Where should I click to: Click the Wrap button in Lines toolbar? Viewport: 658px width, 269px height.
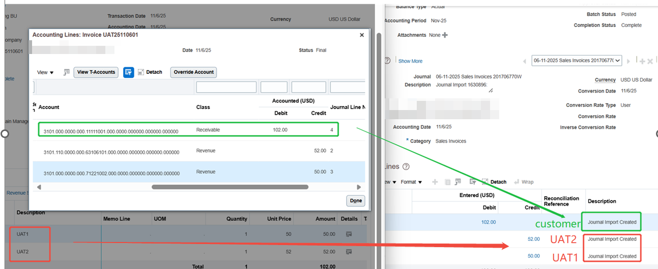[x=523, y=182]
